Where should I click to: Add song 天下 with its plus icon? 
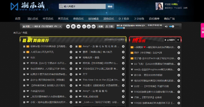123,74
